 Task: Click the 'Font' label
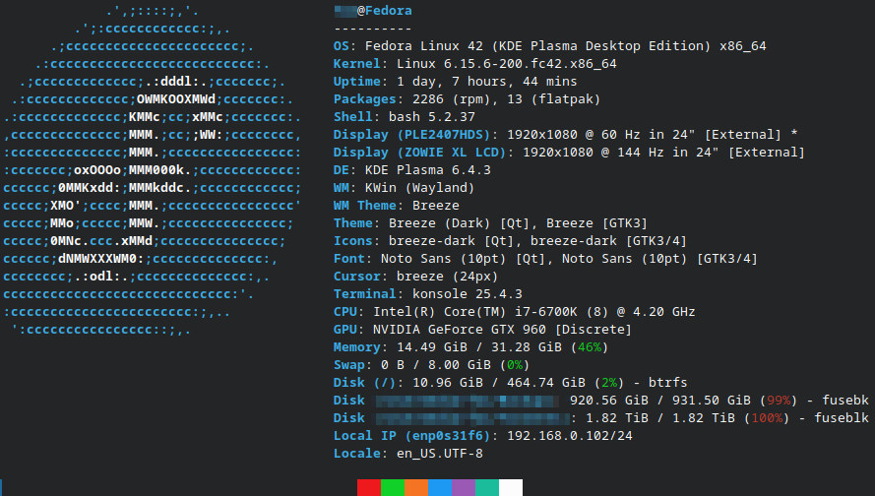tap(348, 258)
